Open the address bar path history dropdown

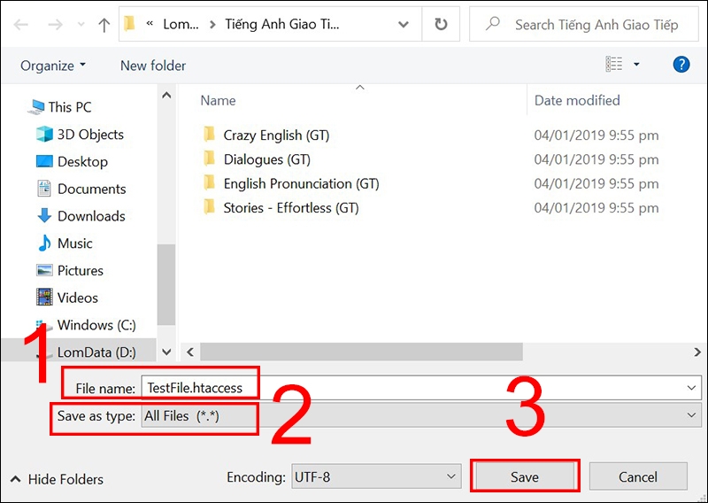point(404,25)
